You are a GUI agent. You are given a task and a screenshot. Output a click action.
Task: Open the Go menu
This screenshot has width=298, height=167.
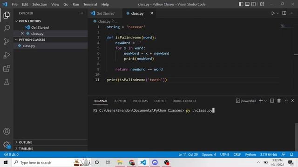[x=66, y=4]
